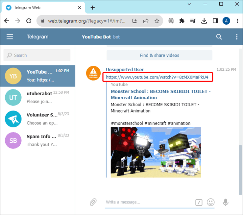Open a new browser tab
243x215 pixels.
(93, 7)
